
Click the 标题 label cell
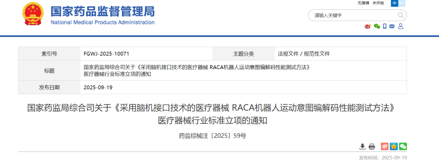pyautogui.click(x=49, y=71)
